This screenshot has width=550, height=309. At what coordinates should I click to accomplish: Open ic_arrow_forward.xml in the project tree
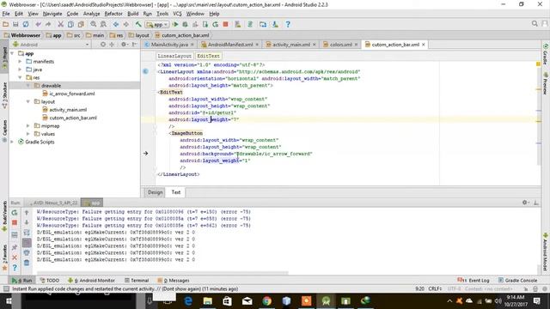[72, 94]
